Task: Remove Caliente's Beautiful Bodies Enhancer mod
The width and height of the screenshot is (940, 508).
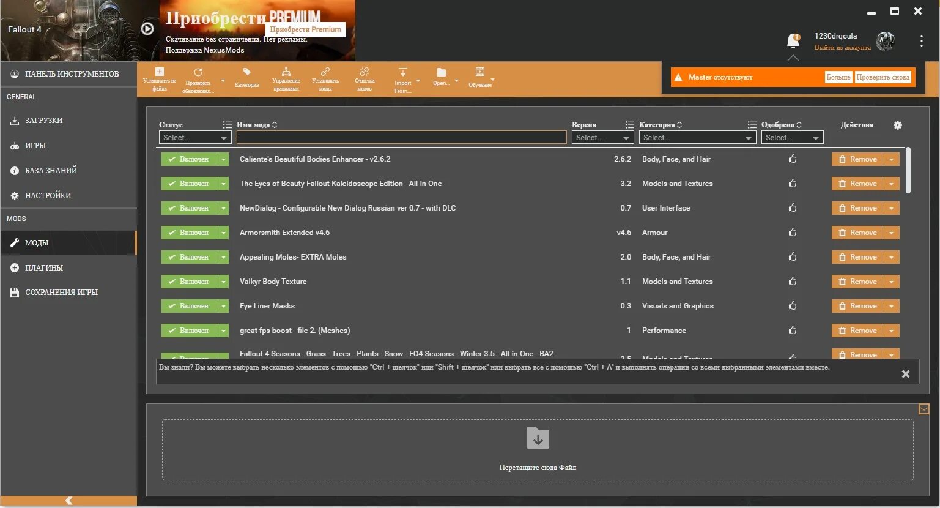Action: (x=857, y=159)
